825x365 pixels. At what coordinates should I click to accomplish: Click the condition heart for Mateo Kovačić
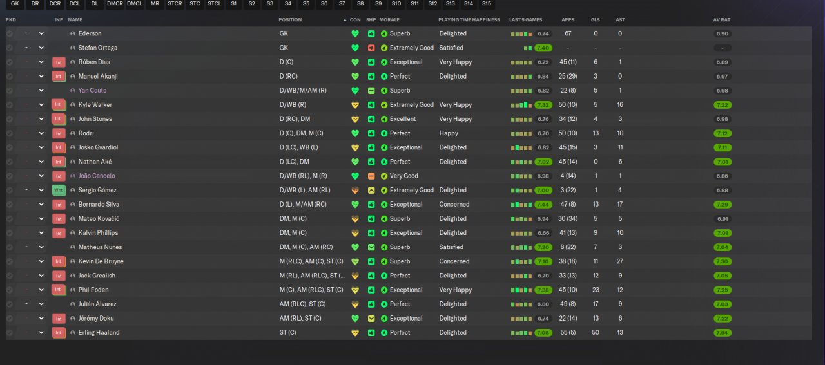[354, 219]
